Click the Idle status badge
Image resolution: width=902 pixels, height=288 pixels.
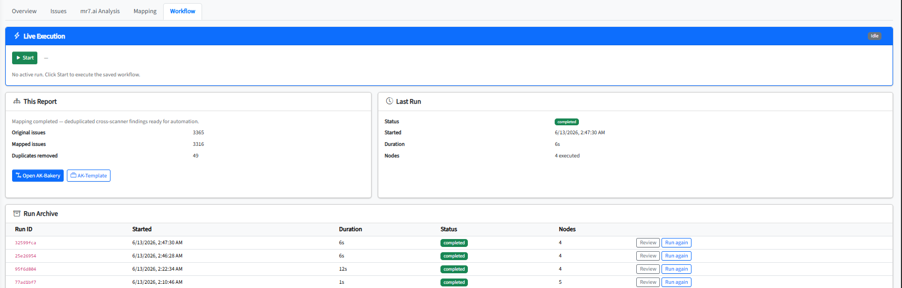(875, 36)
